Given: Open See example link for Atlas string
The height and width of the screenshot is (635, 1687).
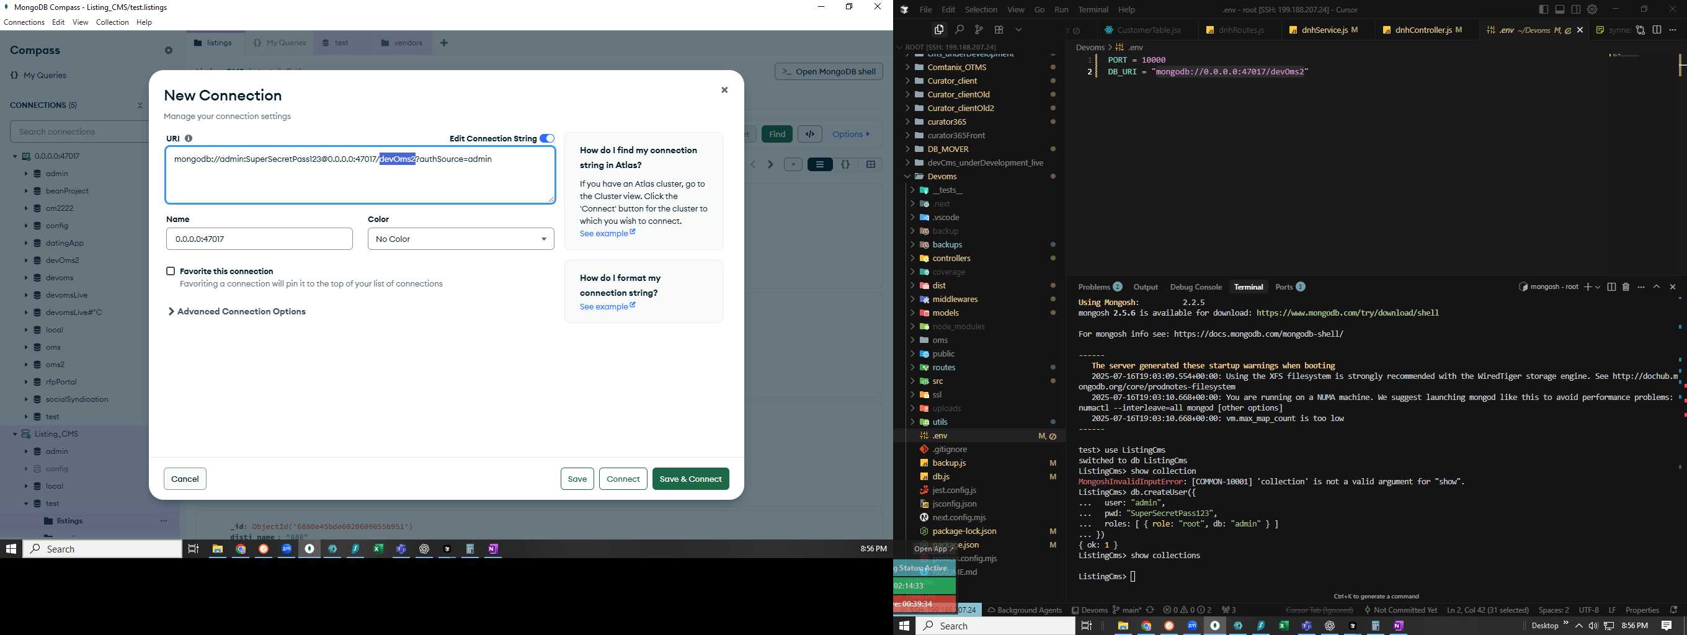Looking at the screenshot, I should coord(607,234).
